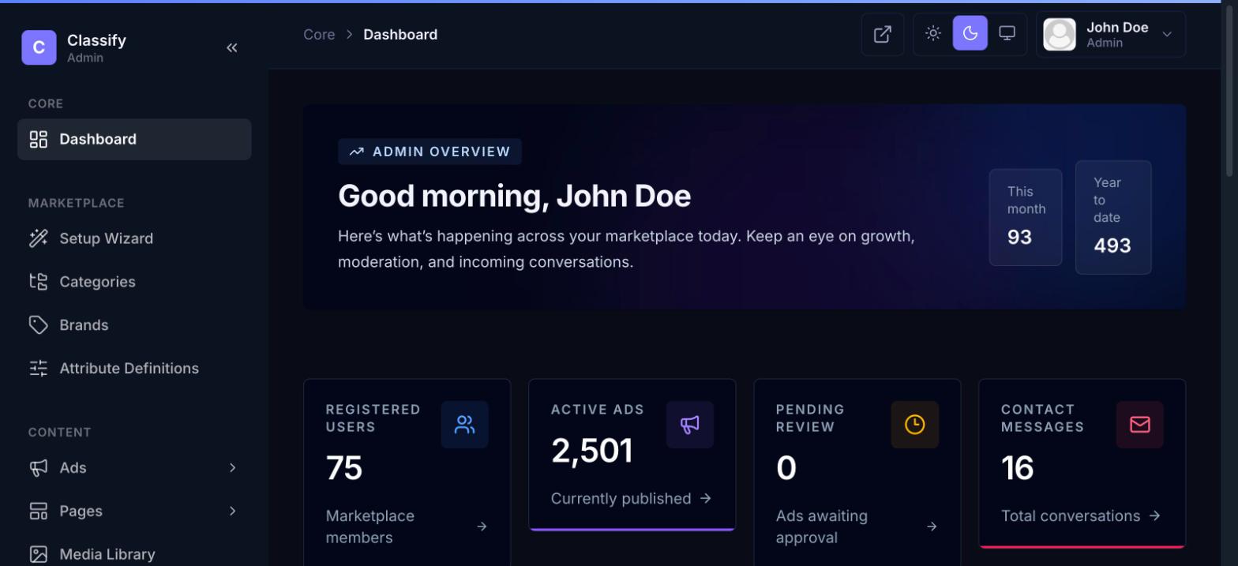Click the ADMIN OVERVIEW badge
The width and height of the screenshot is (1238, 566).
click(x=430, y=152)
